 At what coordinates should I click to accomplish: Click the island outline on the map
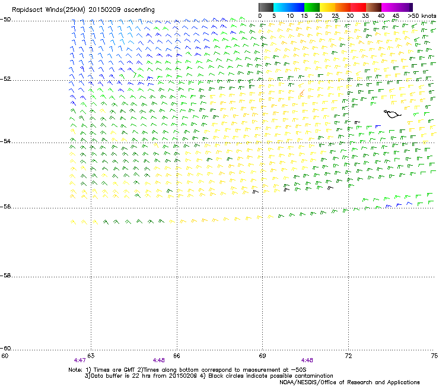pos(392,114)
